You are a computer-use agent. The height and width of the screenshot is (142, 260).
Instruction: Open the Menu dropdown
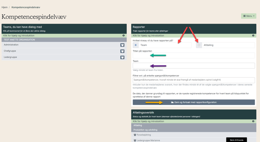coord(249,16)
